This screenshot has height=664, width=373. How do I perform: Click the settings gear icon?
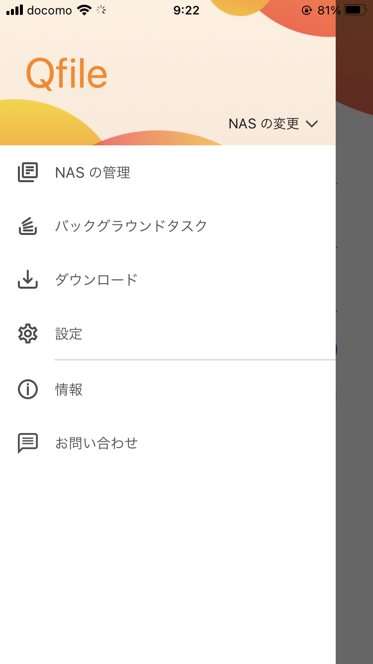pyautogui.click(x=28, y=333)
